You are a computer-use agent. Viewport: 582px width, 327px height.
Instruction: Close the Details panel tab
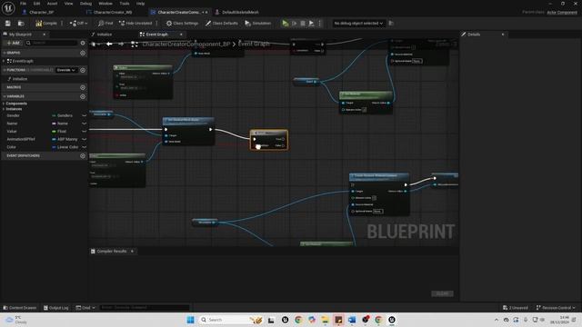pos(503,35)
